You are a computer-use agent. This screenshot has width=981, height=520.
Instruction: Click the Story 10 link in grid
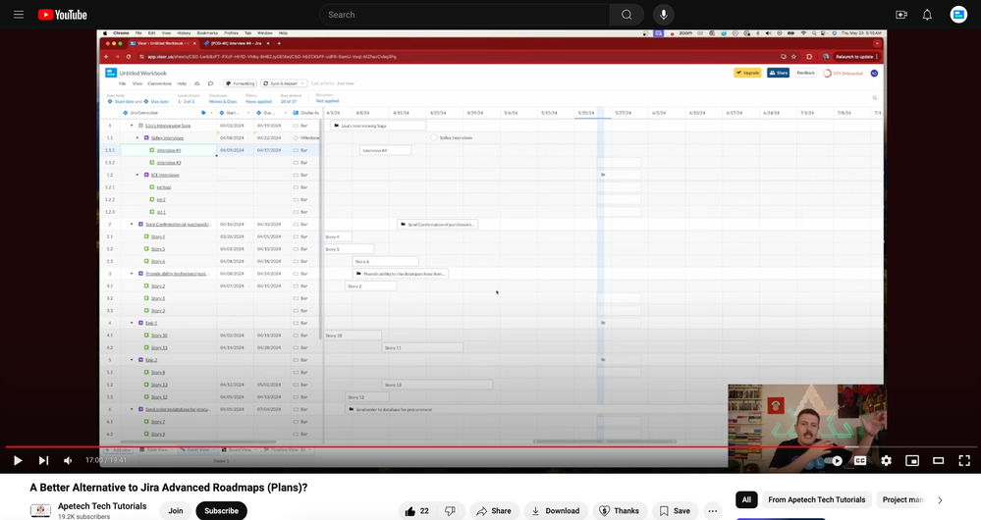159,336
